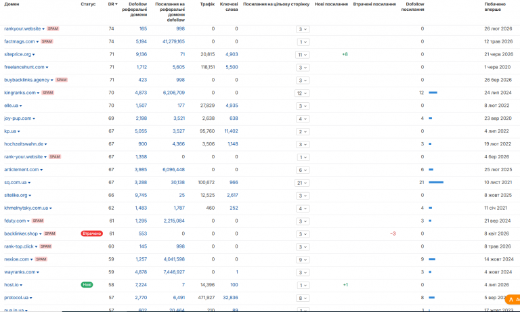Click the dofollow bar for nexioe.com
This screenshot has width=520, height=312.
(432, 259)
